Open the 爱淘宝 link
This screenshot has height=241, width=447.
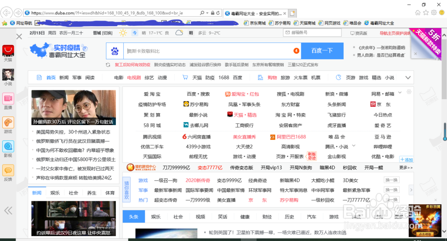152,94
